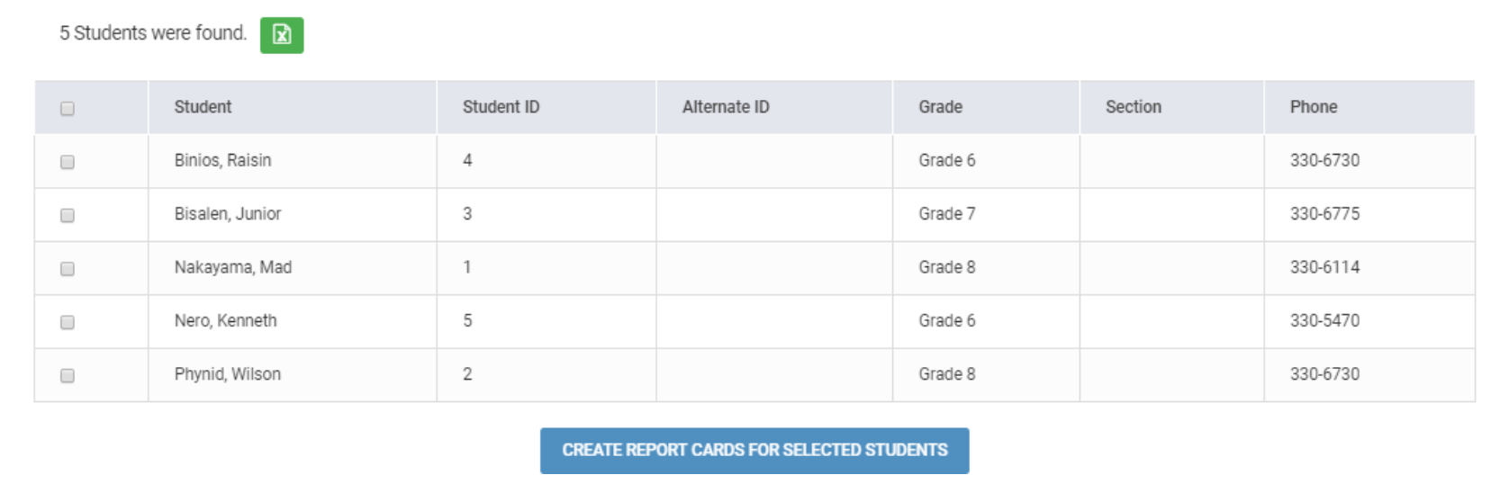1500x493 pixels.
Task: Toggle the select-all header checkbox
Action: (68, 109)
